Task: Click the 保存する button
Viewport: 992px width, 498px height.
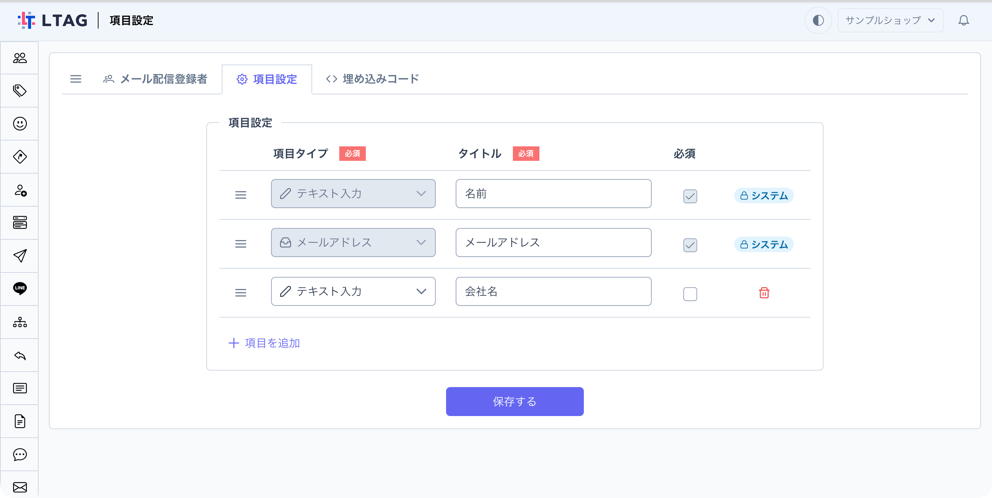Action: 515,401
